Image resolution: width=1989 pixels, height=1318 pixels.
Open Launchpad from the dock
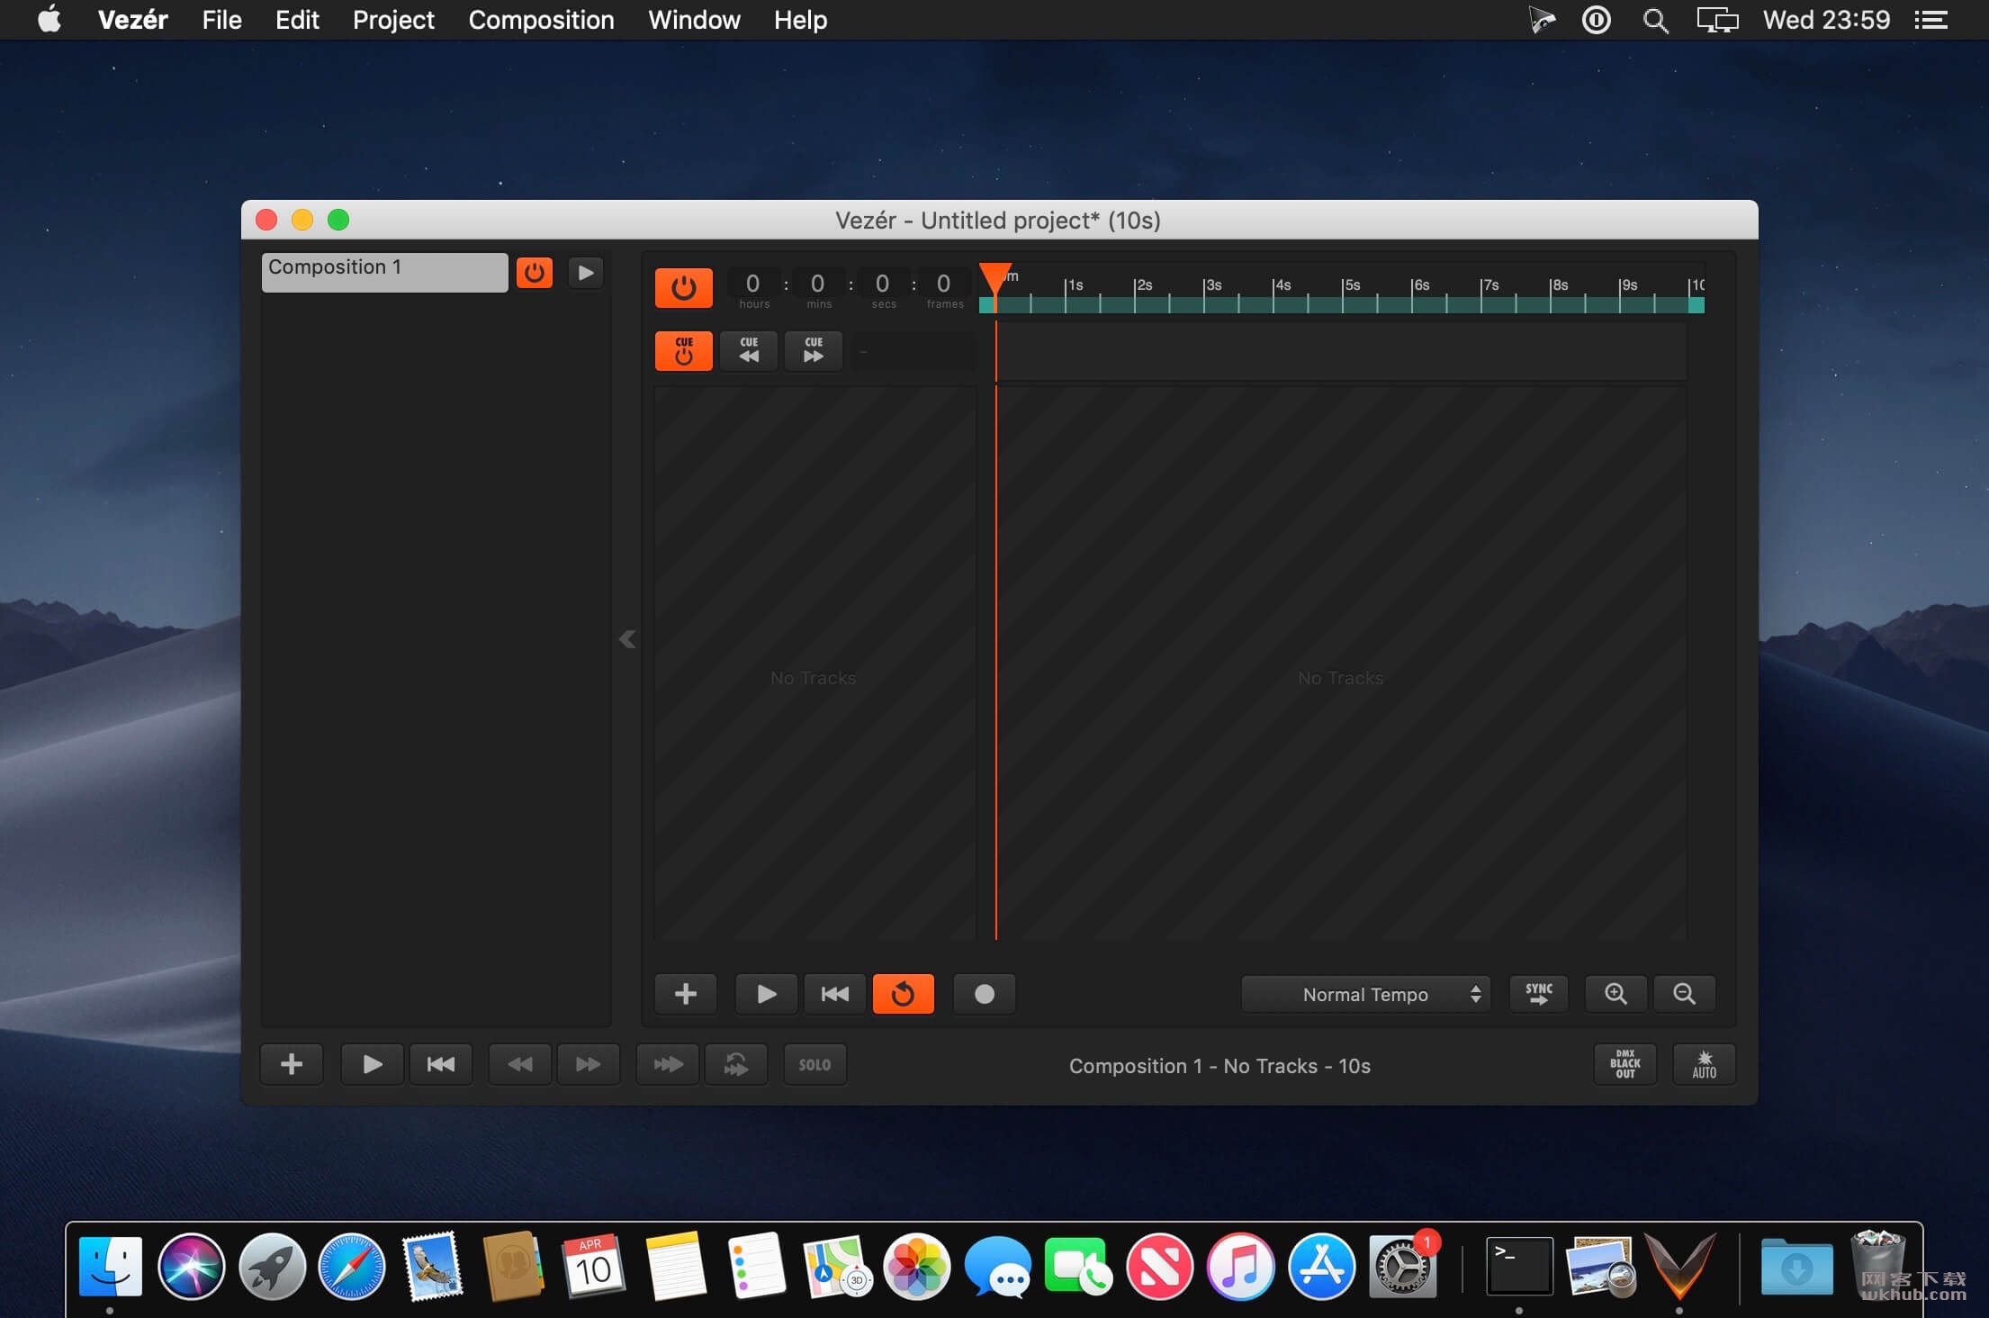tap(273, 1266)
